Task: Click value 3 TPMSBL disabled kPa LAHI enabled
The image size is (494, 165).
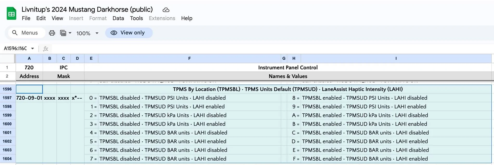Action: coord(190,124)
